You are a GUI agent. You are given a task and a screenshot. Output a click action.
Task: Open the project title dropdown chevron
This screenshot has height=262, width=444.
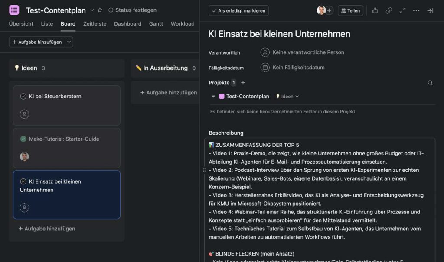pyautogui.click(x=92, y=10)
